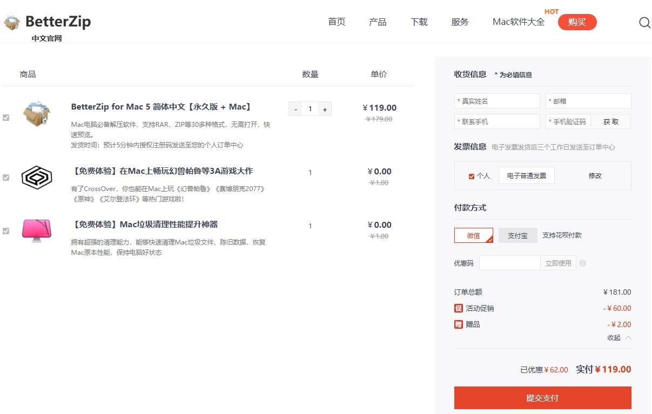Select 支付宝 as the payment method
This screenshot has height=414, width=652.
pyautogui.click(x=517, y=235)
